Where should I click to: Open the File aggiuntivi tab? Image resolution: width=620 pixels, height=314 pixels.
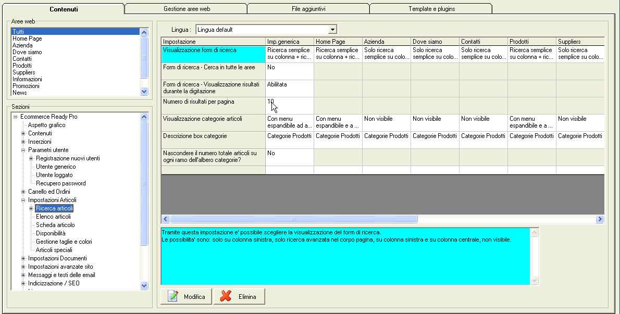coord(308,9)
